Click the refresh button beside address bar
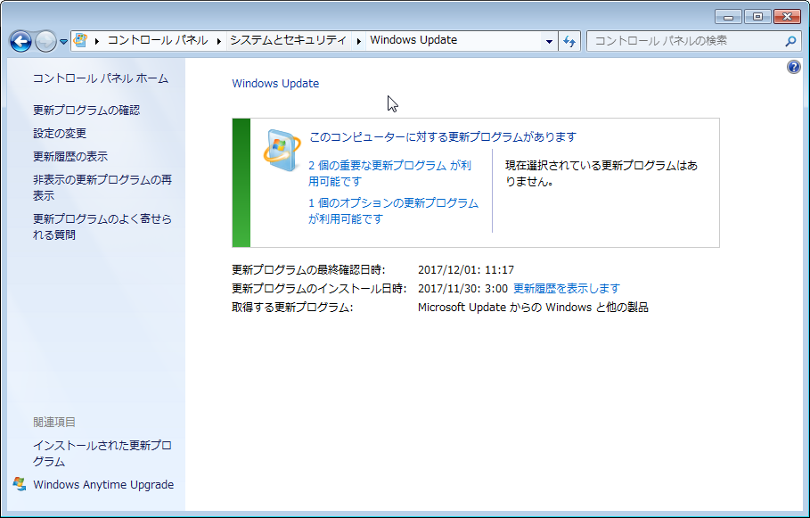810x518 pixels. (569, 41)
